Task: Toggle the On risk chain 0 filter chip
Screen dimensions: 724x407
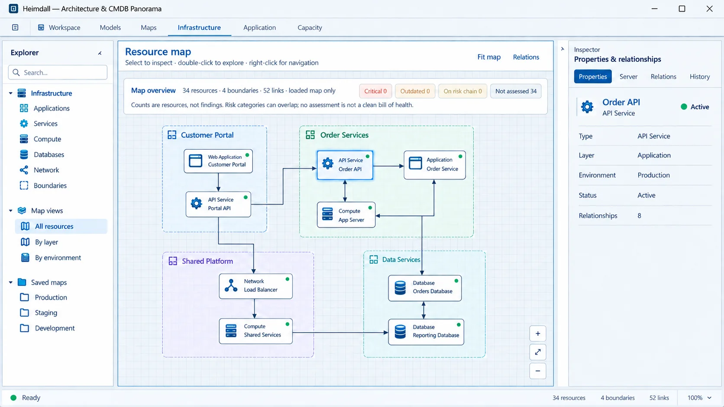Action: pyautogui.click(x=462, y=91)
